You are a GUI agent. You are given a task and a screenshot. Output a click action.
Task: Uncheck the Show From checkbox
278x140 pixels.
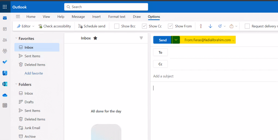point(170,26)
